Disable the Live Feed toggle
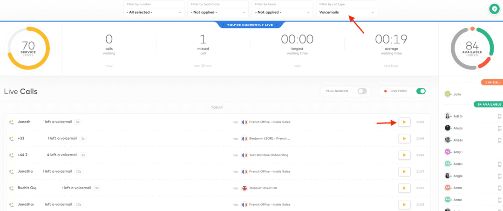Screen dimensions: 503x211 point(421,91)
